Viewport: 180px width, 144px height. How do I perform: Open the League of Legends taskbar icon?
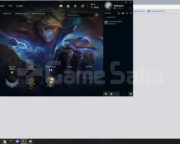(x=24, y=141)
